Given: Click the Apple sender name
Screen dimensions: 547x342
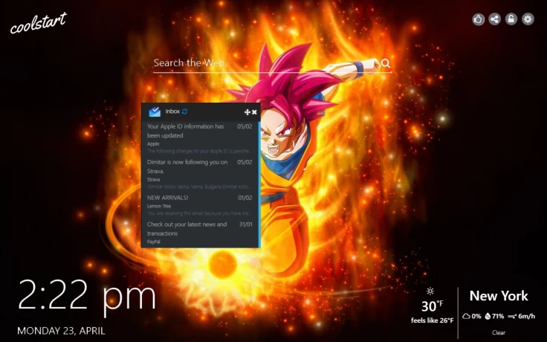Looking at the screenshot, I should click(x=153, y=143).
